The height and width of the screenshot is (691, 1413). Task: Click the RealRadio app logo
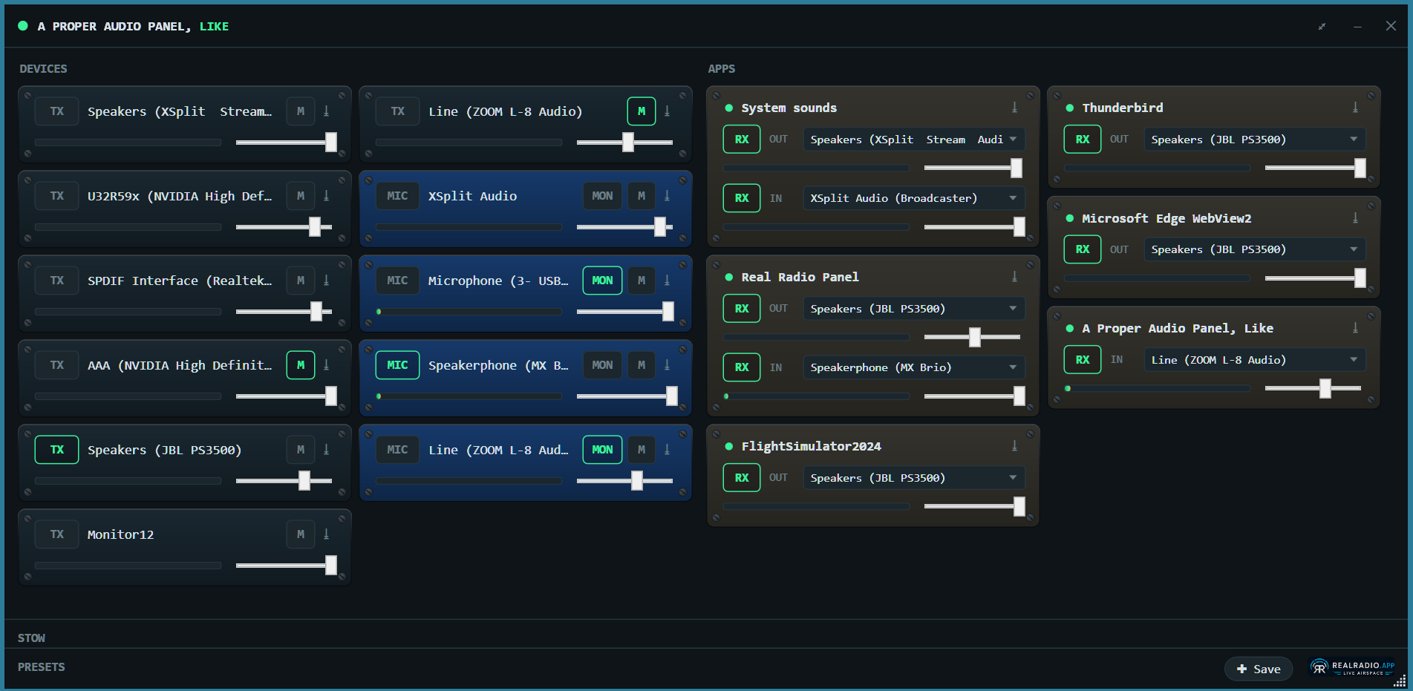pyautogui.click(x=1352, y=667)
